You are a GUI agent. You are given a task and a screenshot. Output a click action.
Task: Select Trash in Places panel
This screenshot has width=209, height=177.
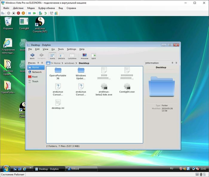click(36, 81)
